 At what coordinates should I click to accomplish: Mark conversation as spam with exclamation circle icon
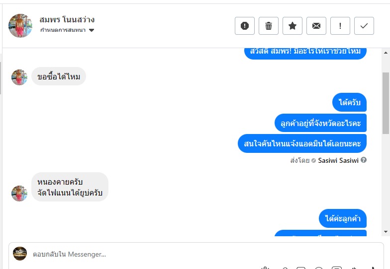tap(245, 26)
